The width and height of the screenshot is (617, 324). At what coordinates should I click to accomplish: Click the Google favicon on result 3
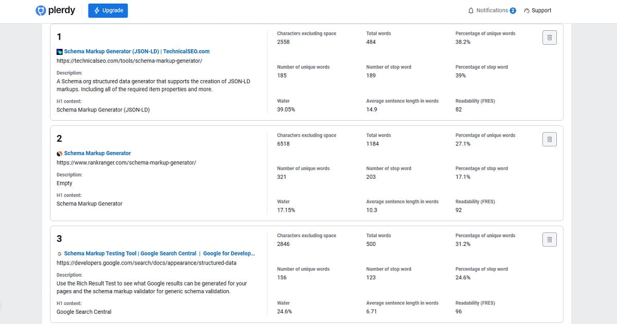point(60,253)
